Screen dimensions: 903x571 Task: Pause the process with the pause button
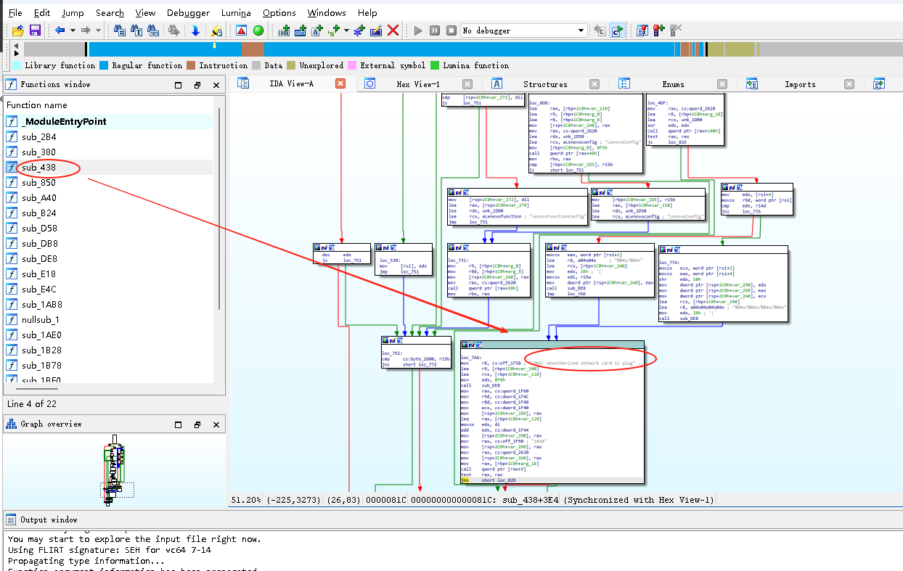[434, 30]
